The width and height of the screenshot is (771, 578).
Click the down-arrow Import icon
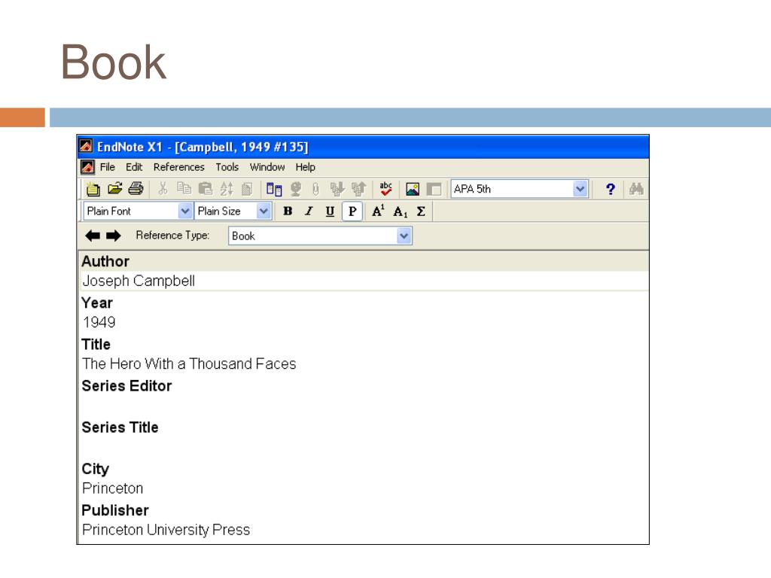[337, 189]
